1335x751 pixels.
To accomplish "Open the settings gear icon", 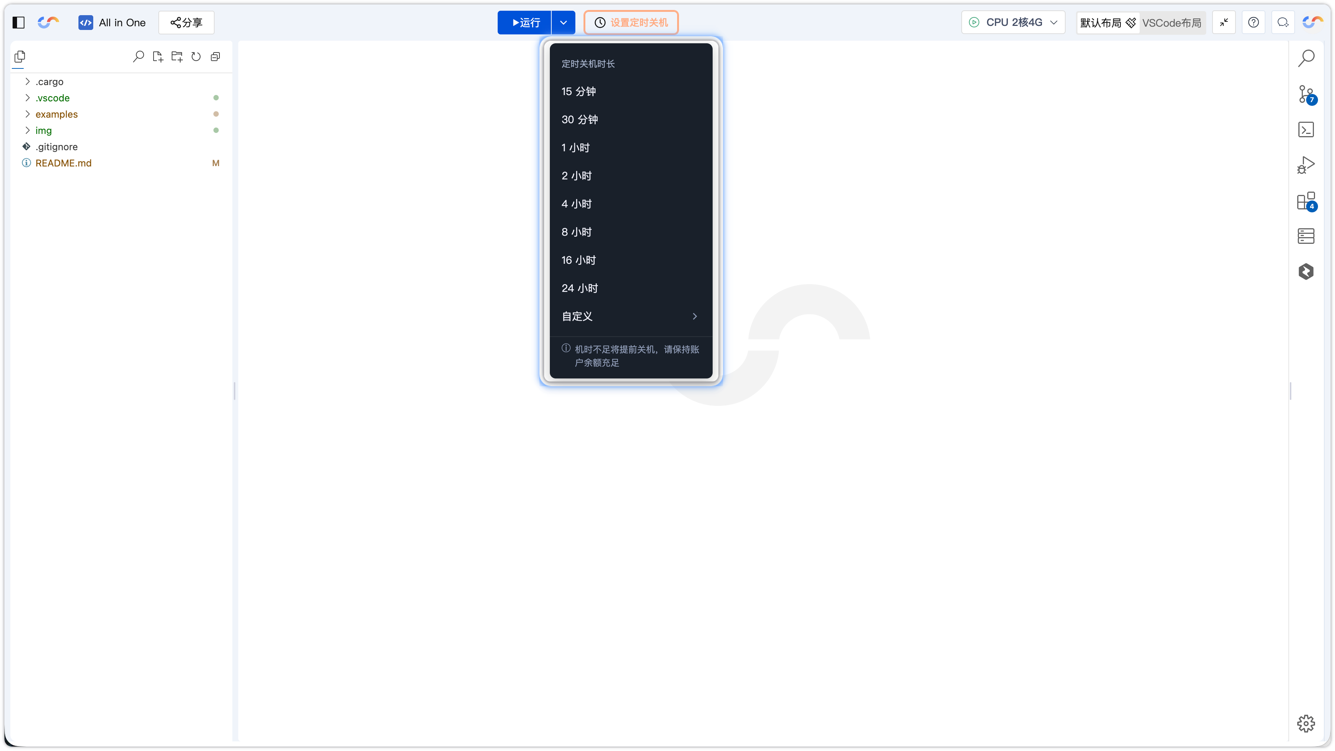I will point(1306,724).
